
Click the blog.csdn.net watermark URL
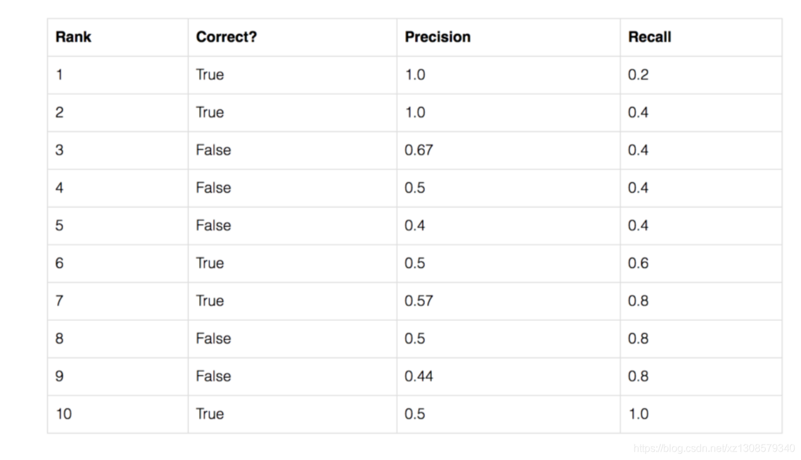tap(714, 448)
